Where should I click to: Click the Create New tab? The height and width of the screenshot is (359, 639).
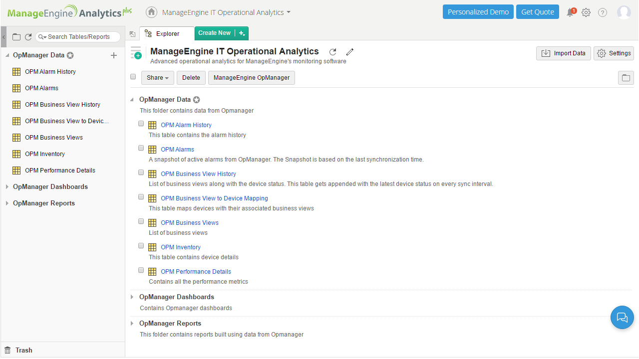tap(215, 33)
